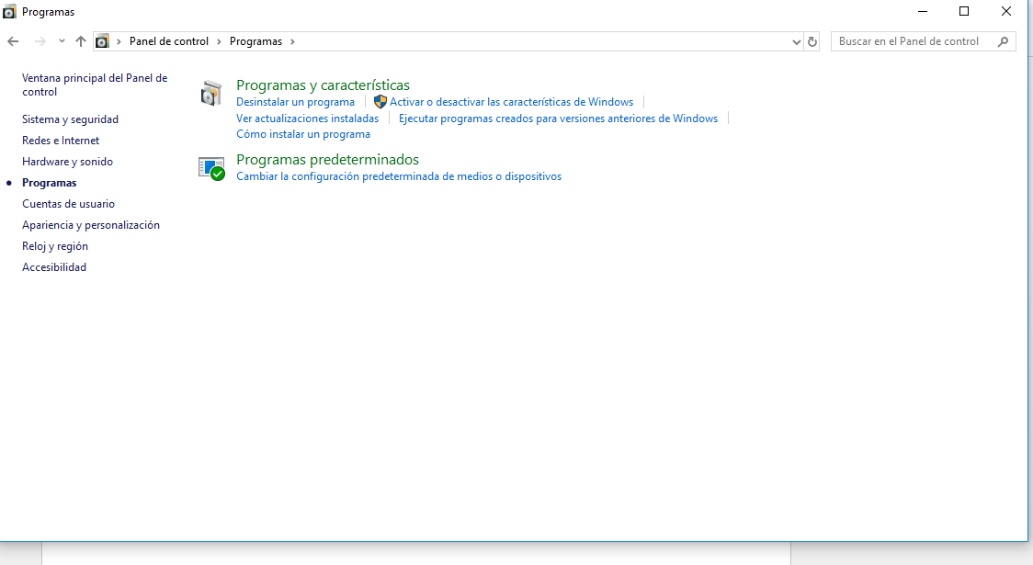
Task: Maximize the Programas window
Action: click(x=964, y=12)
